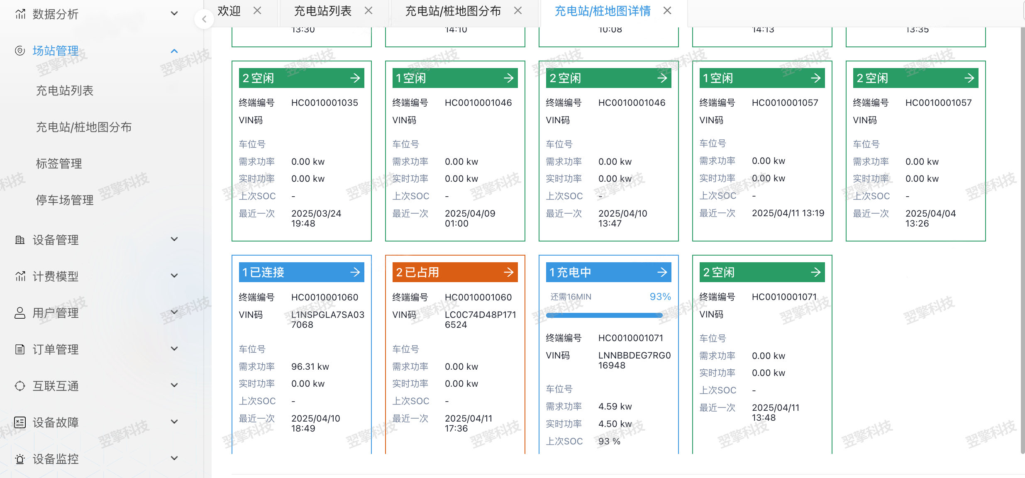Select the 数据分析 sidebar icon
Screen dimensions: 1025x478
click(x=20, y=14)
